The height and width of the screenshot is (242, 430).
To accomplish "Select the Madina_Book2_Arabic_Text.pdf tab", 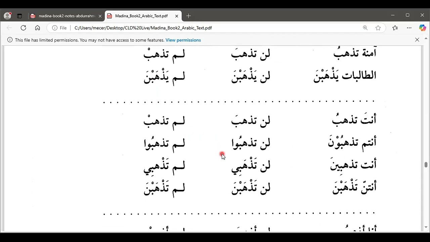I will click(141, 16).
